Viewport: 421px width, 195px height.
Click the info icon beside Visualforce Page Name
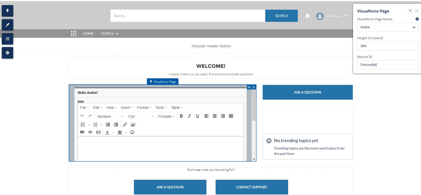point(417,19)
